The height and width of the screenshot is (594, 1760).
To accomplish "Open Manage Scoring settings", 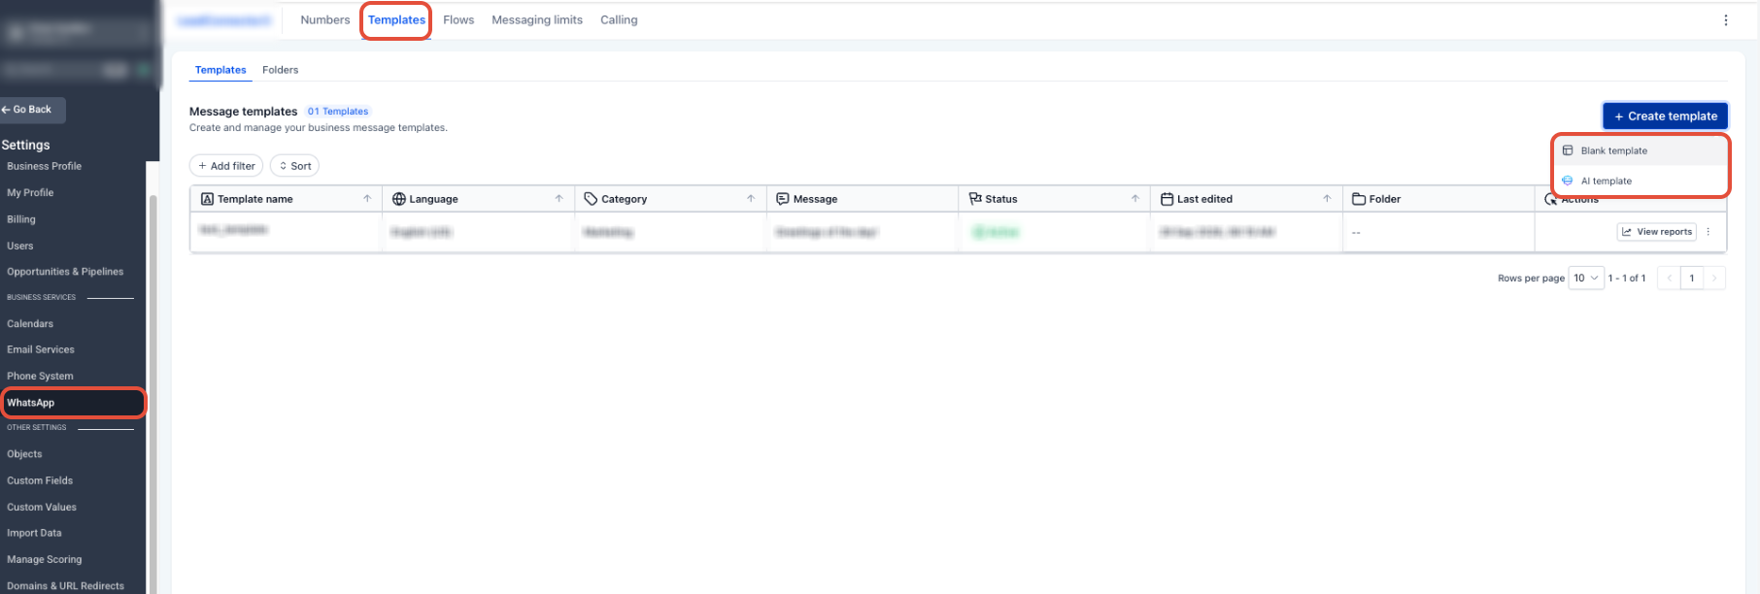I will tap(45, 560).
